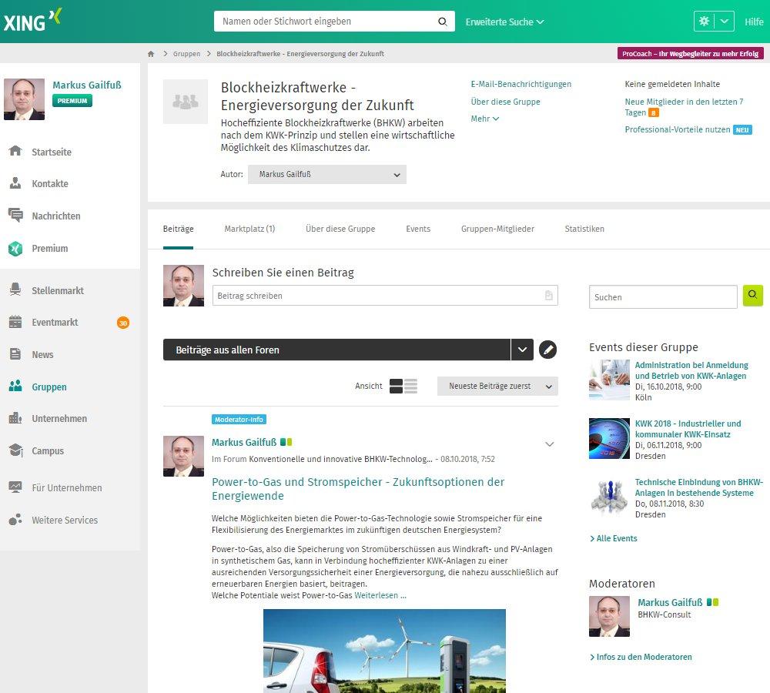Screen dimensions: 770x693
Task: Click Weiterlesen to expand the post
Action: [380, 595]
